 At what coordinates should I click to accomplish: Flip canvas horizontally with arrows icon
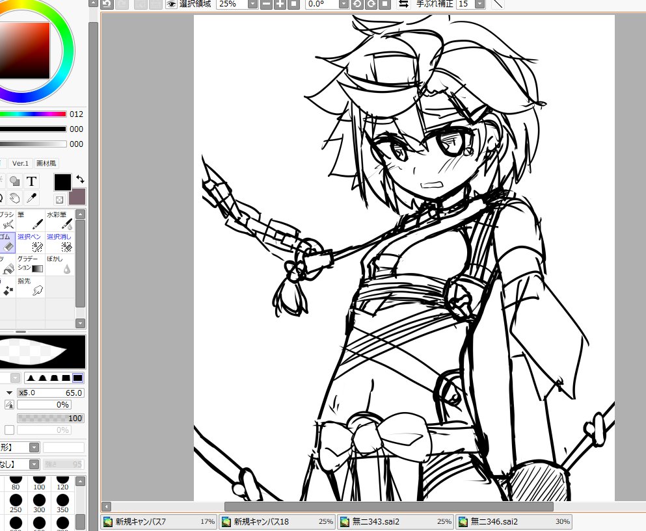click(404, 4)
